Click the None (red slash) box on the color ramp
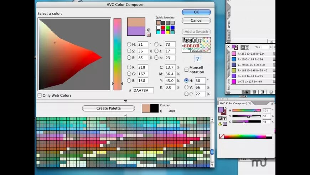The width and height of the screenshot is (310, 175). click(222, 136)
